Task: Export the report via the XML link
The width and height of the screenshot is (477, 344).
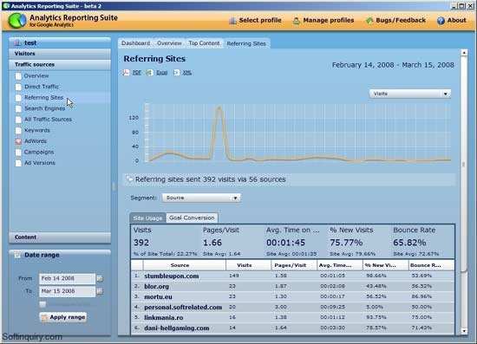Action: click(186, 73)
